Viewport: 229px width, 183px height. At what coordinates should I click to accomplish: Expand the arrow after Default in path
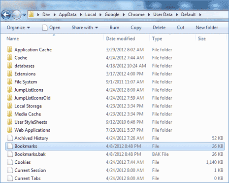pos(200,15)
